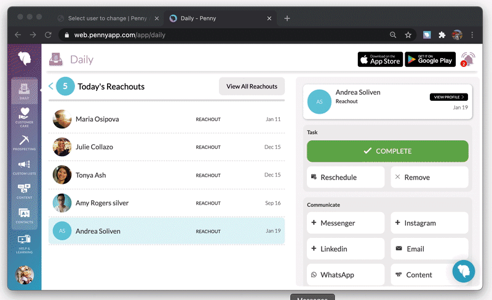Click Maria Osipova's profile photo
This screenshot has width=492, height=300.
[62, 119]
